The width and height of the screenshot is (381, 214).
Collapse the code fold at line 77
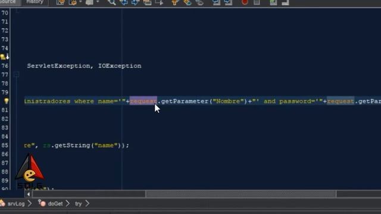pos(16,74)
